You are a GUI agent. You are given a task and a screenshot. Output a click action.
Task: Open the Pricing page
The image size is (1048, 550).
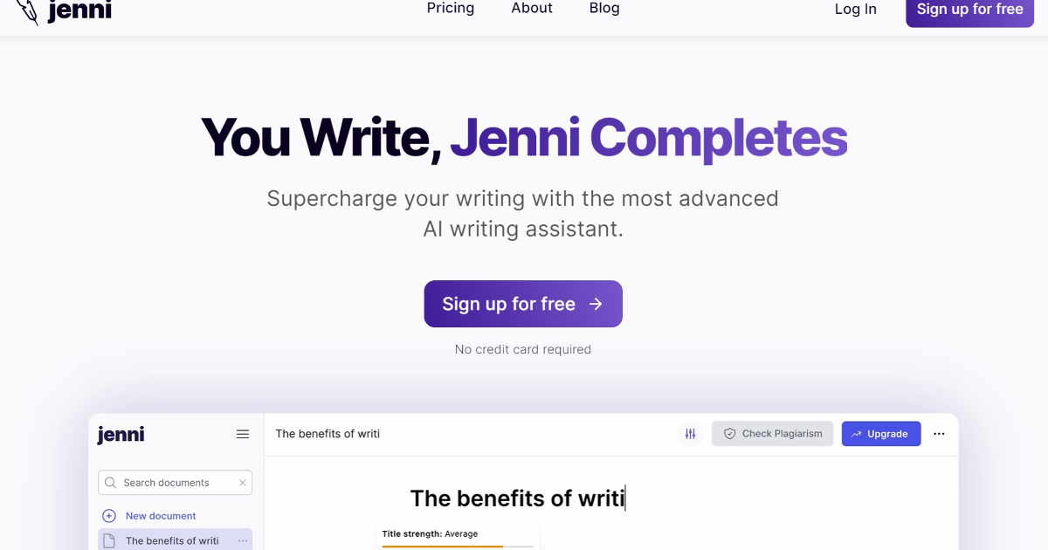click(450, 9)
